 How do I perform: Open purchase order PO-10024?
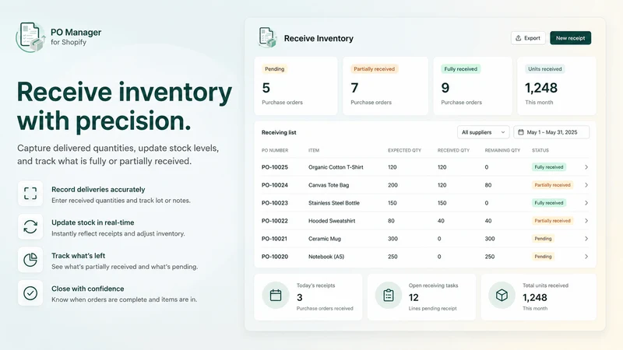[x=275, y=185]
